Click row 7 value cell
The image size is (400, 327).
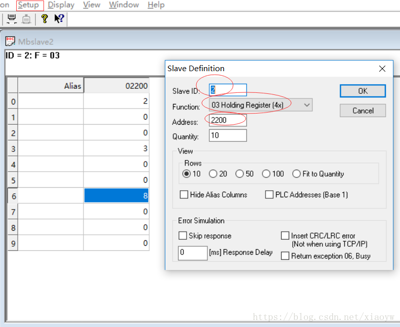click(116, 211)
